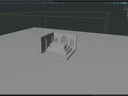Open the Shading workspace tab

point(21,1)
